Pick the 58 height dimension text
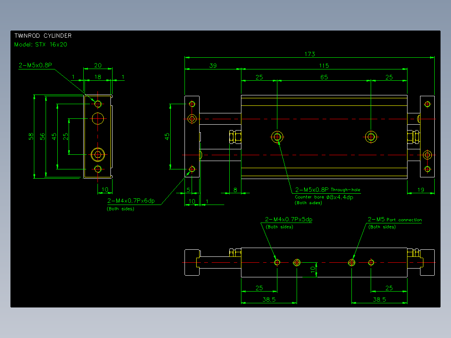 click(x=31, y=136)
